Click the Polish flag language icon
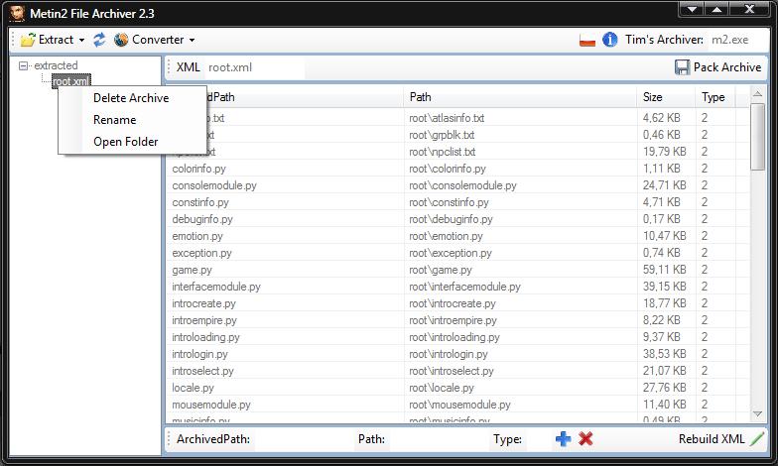This screenshot has height=466, width=778. click(x=587, y=40)
